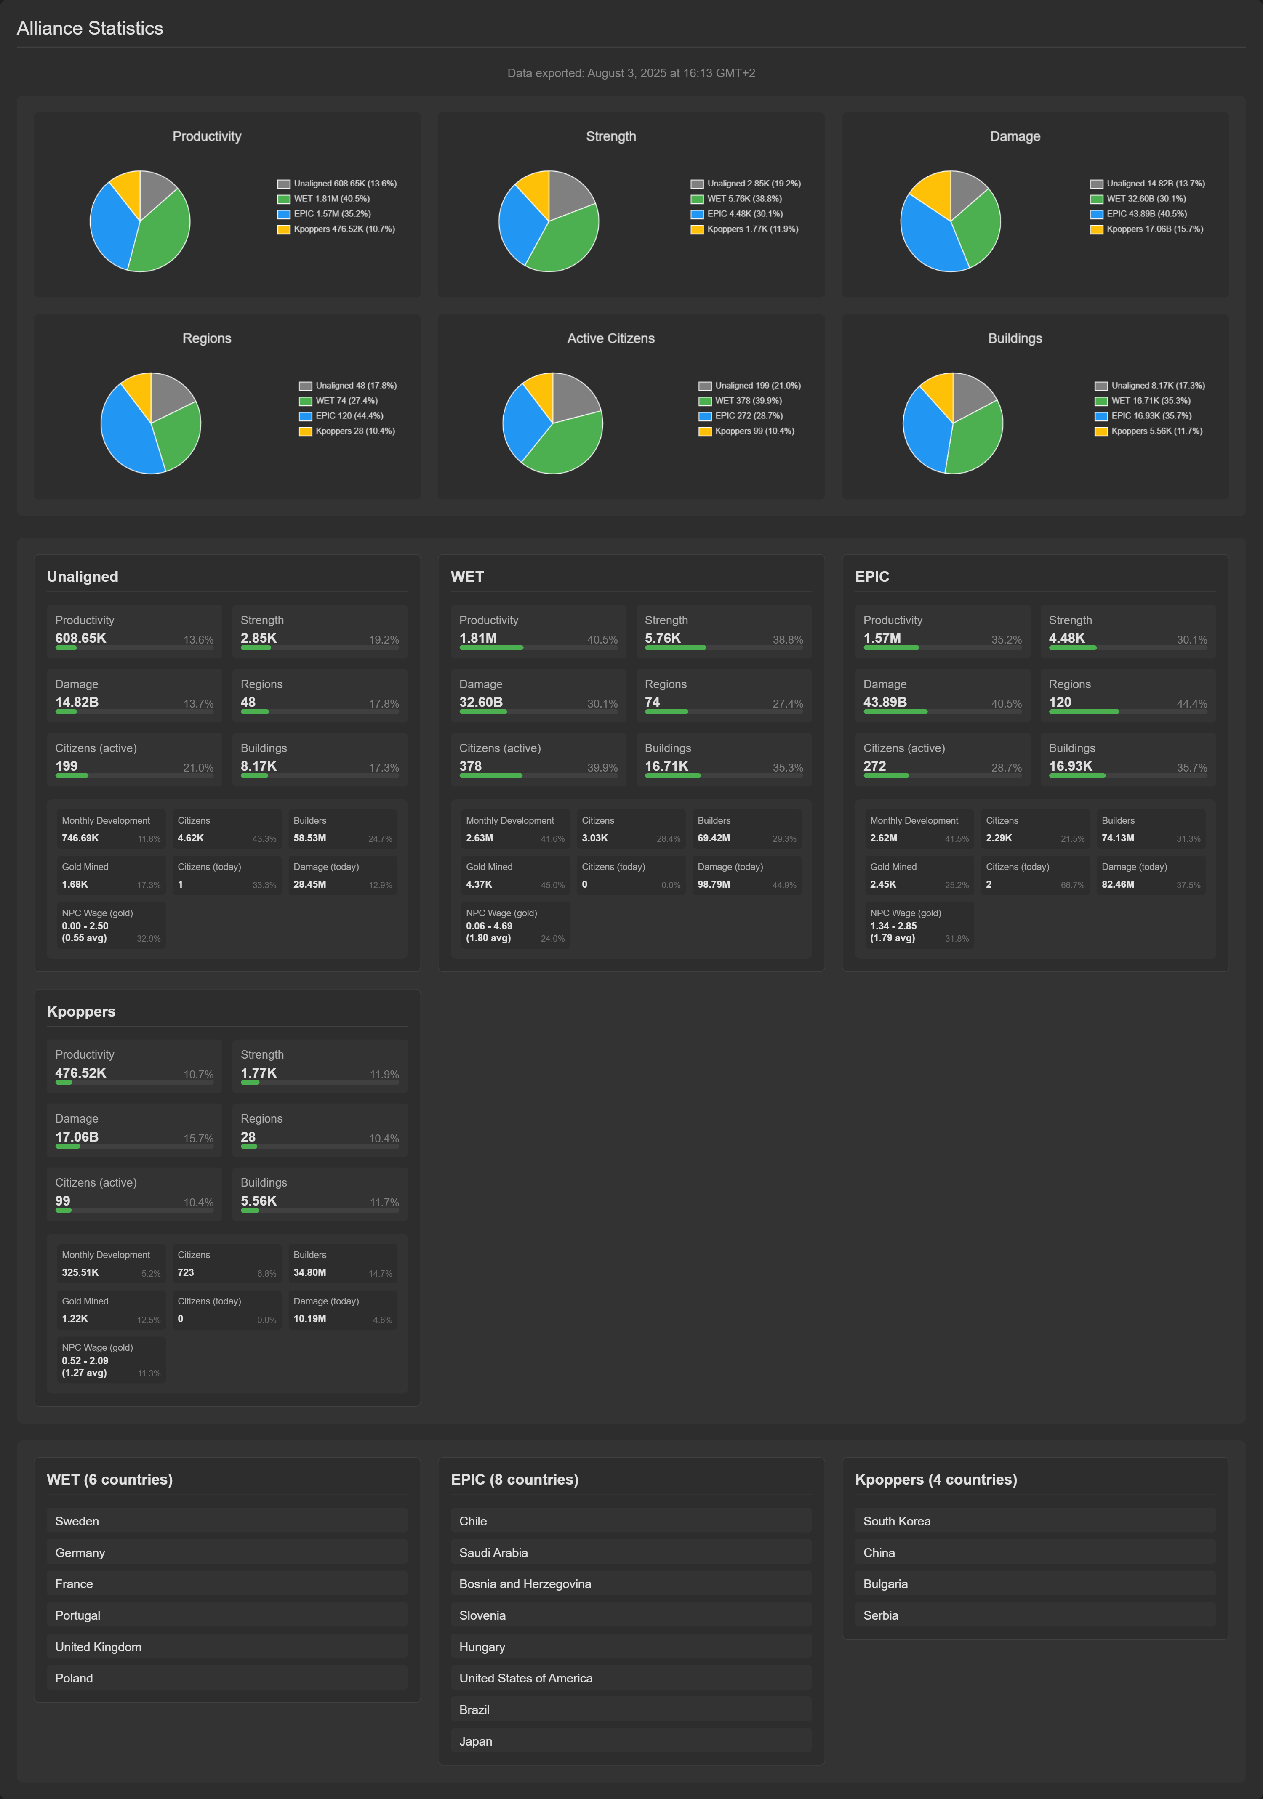Image resolution: width=1263 pixels, height=1799 pixels.
Task: Select Chile in EPIC countries
Action: (631, 1521)
